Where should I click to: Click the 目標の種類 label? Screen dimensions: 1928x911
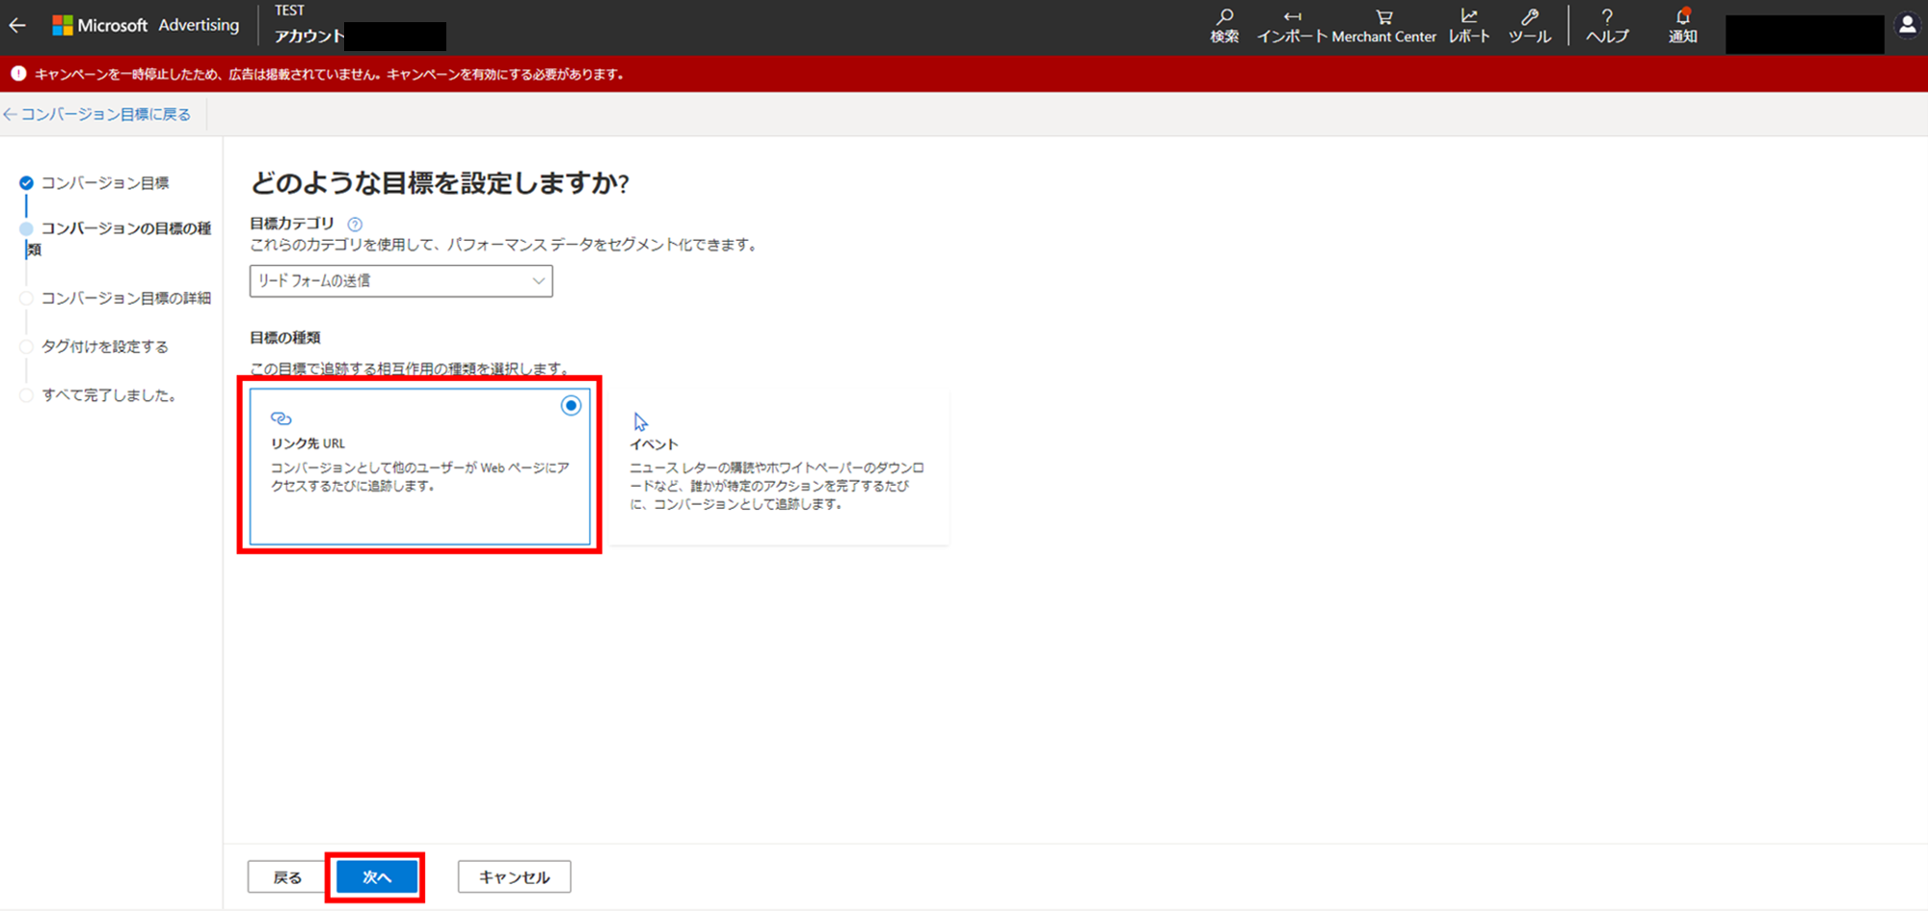pos(285,337)
